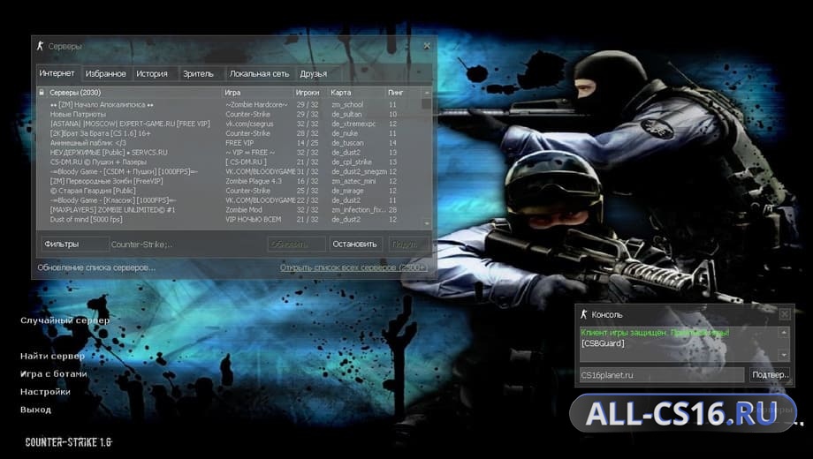Sort the list by the Игра column

tap(258, 92)
